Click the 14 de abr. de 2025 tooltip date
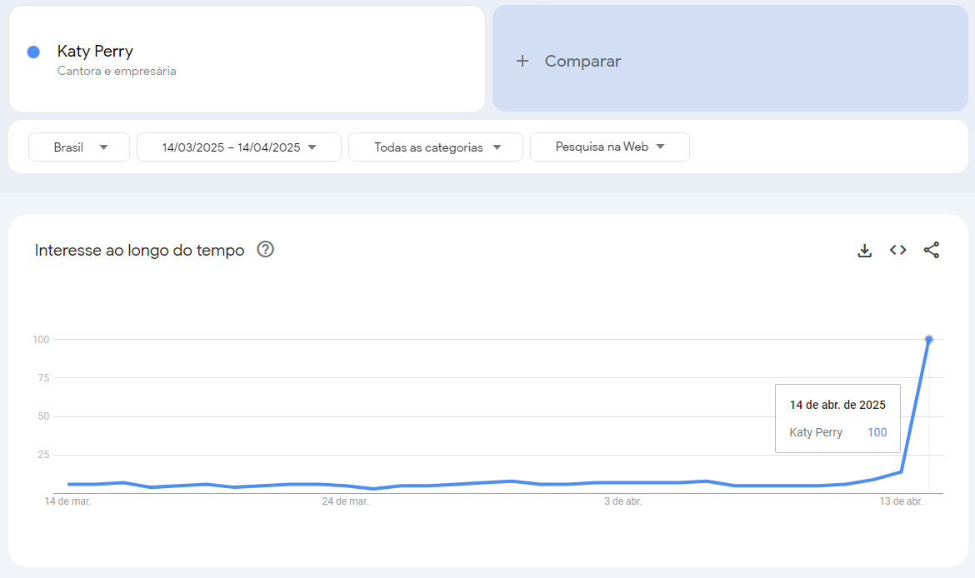The height and width of the screenshot is (578, 975). (x=837, y=405)
